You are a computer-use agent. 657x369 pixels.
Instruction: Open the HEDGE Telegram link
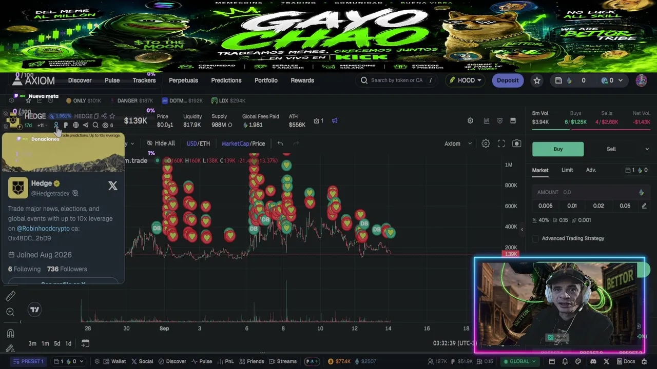pos(85,125)
